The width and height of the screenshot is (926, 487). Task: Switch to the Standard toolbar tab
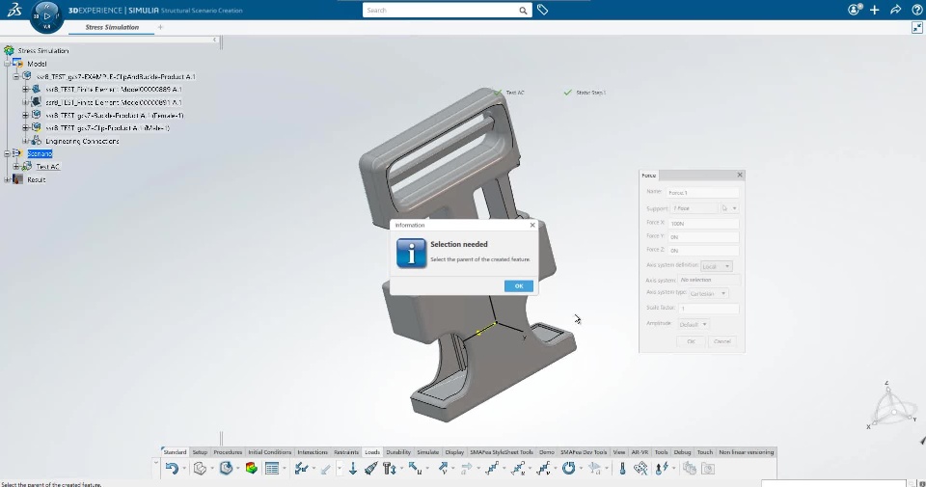pyautogui.click(x=175, y=452)
